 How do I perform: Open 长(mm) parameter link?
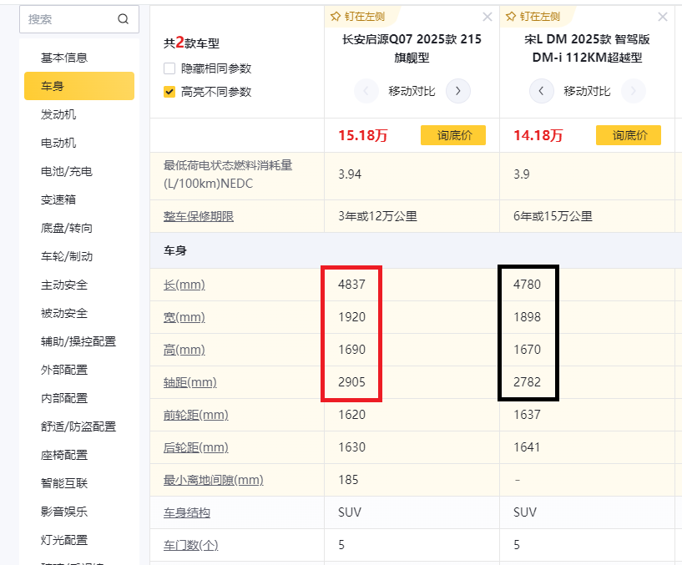tap(184, 285)
